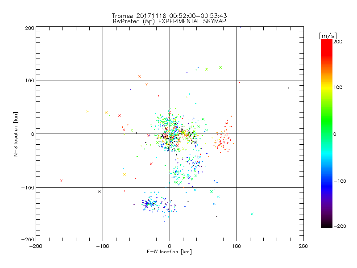The height and width of the screenshot is (268, 357).
Task: Click the E-W axis tick label "100"
Action: coord(237,246)
